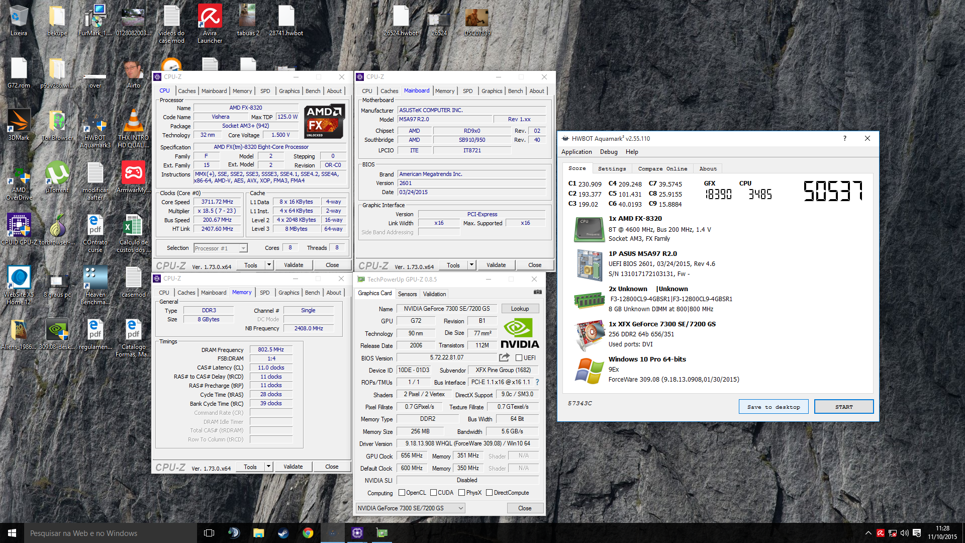Open the 3DMark desktop shortcut
The height and width of the screenshot is (543, 965).
pyautogui.click(x=19, y=125)
